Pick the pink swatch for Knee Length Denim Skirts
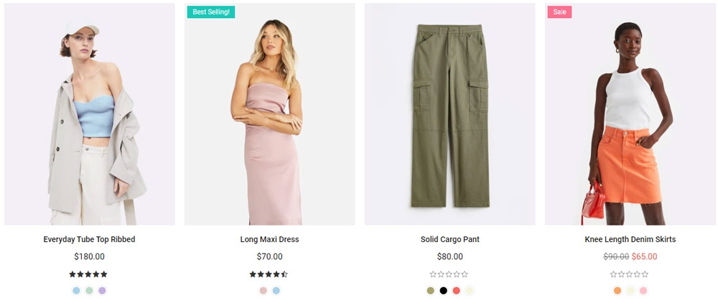 tap(643, 291)
